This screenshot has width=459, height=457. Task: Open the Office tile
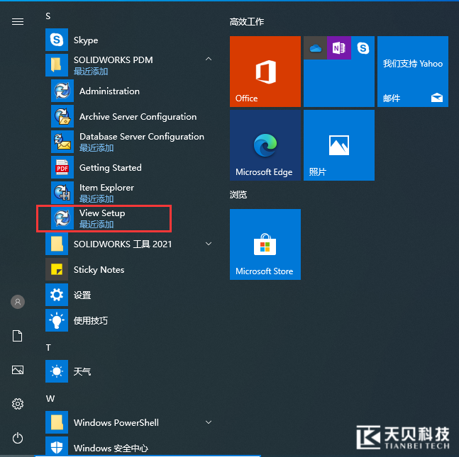pyautogui.click(x=265, y=72)
